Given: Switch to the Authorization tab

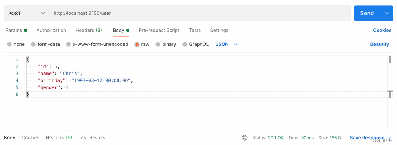Looking at the screenshot, I should 51,30.
